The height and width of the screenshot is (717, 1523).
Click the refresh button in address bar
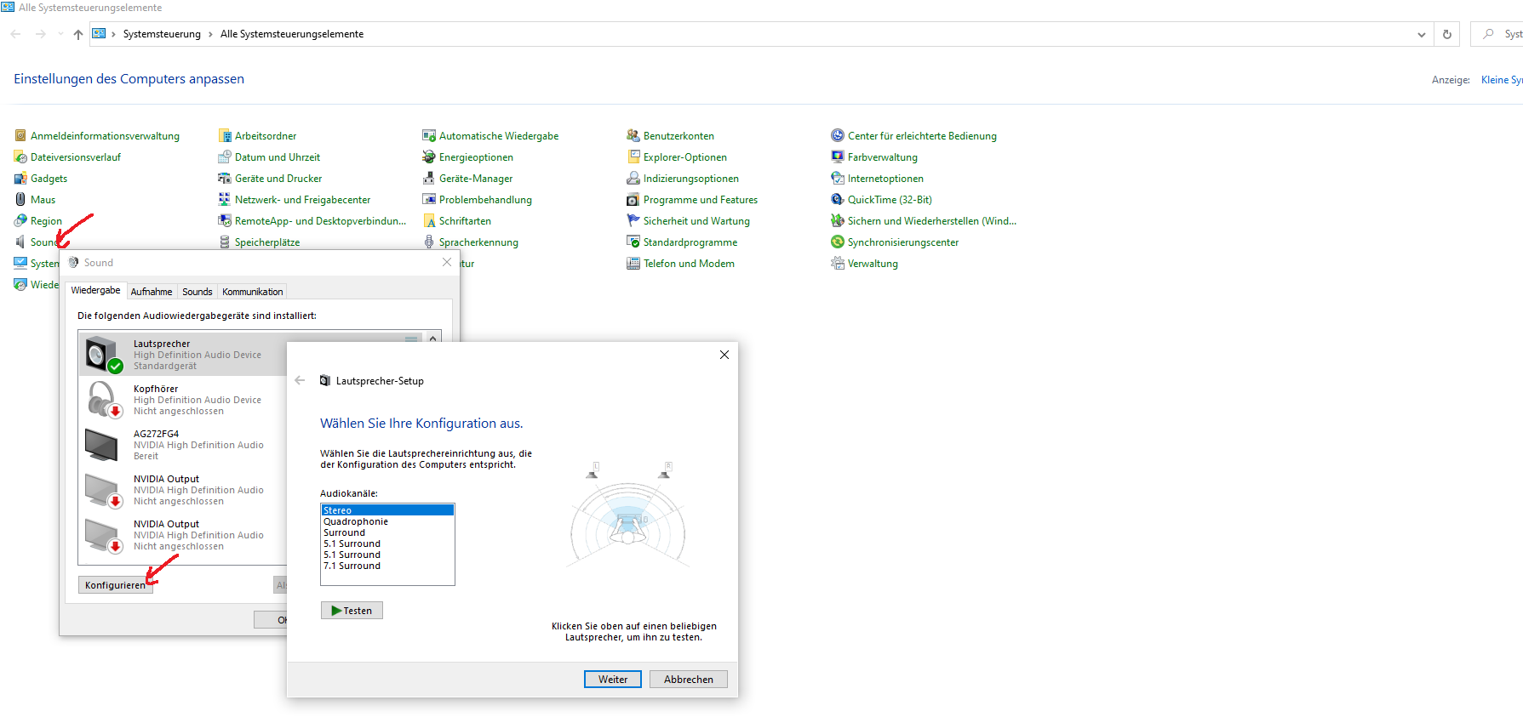point(1446,34)
